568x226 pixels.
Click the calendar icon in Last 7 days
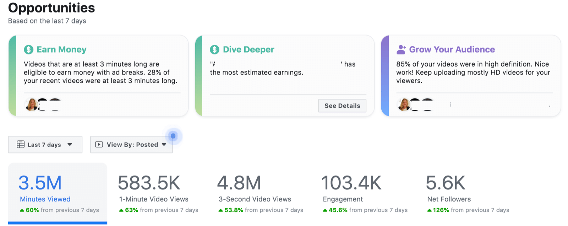[x=21, y=144]
